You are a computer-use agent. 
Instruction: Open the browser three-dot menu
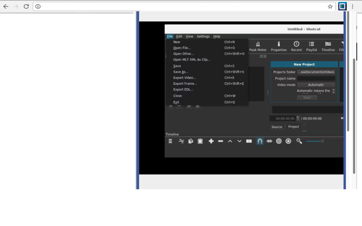[x=352, y=6]
